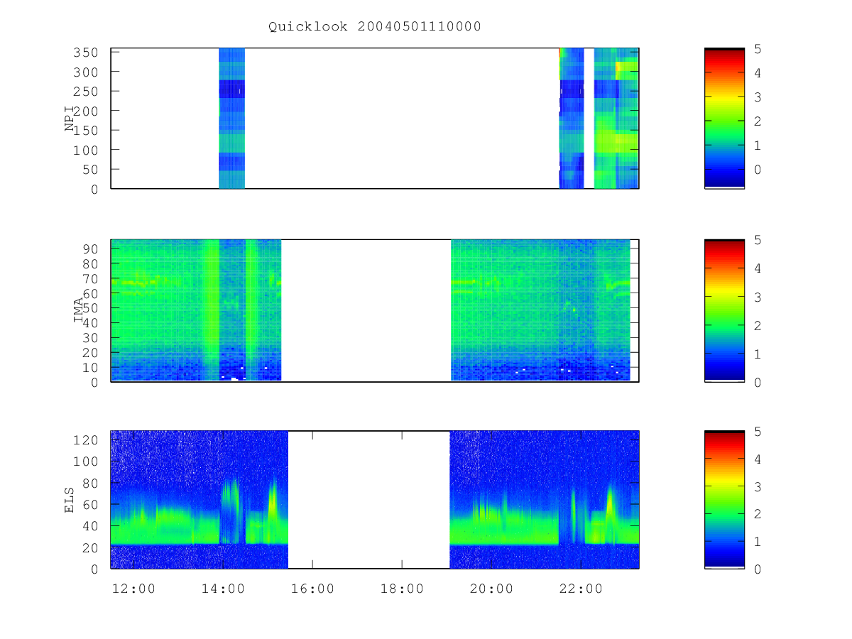The height and width of the screenshot is (639, 852).
Task: Click the IMA panel color scale bar
Action: [x=724, y=310]
